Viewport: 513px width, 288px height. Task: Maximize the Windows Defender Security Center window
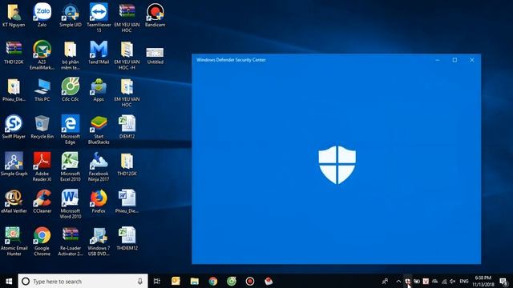454,60
